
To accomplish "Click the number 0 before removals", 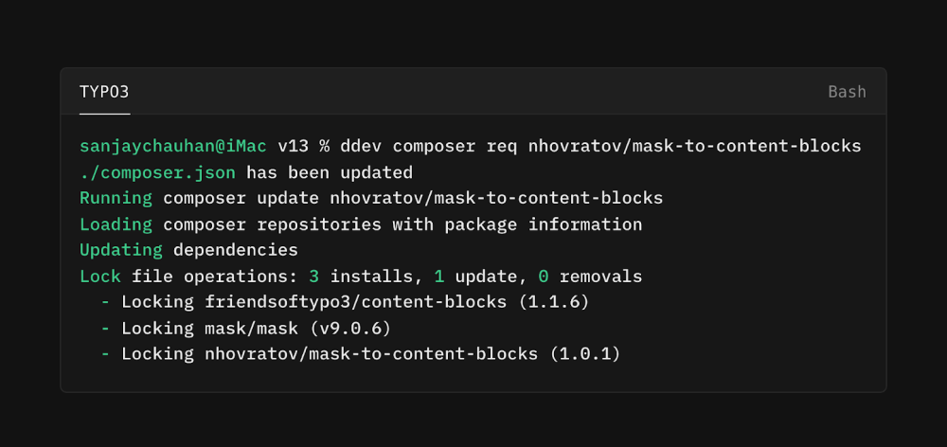I will tap(544, 277).
